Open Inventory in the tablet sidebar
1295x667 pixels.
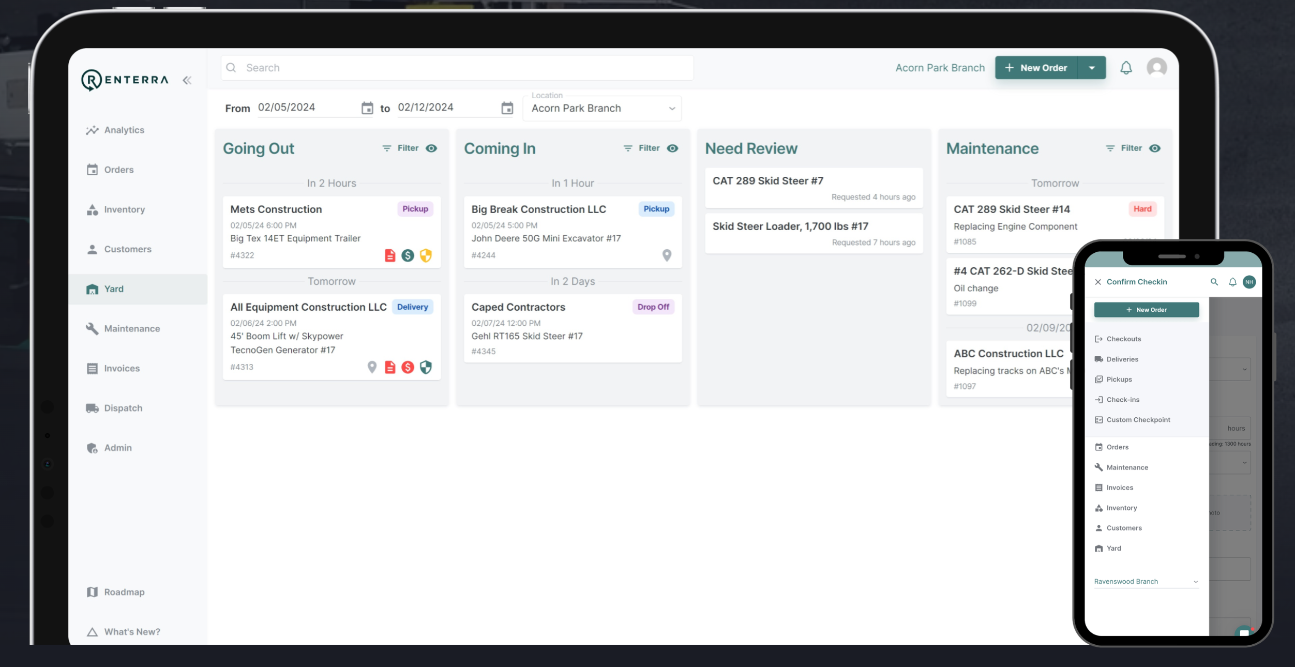point(138,210)
